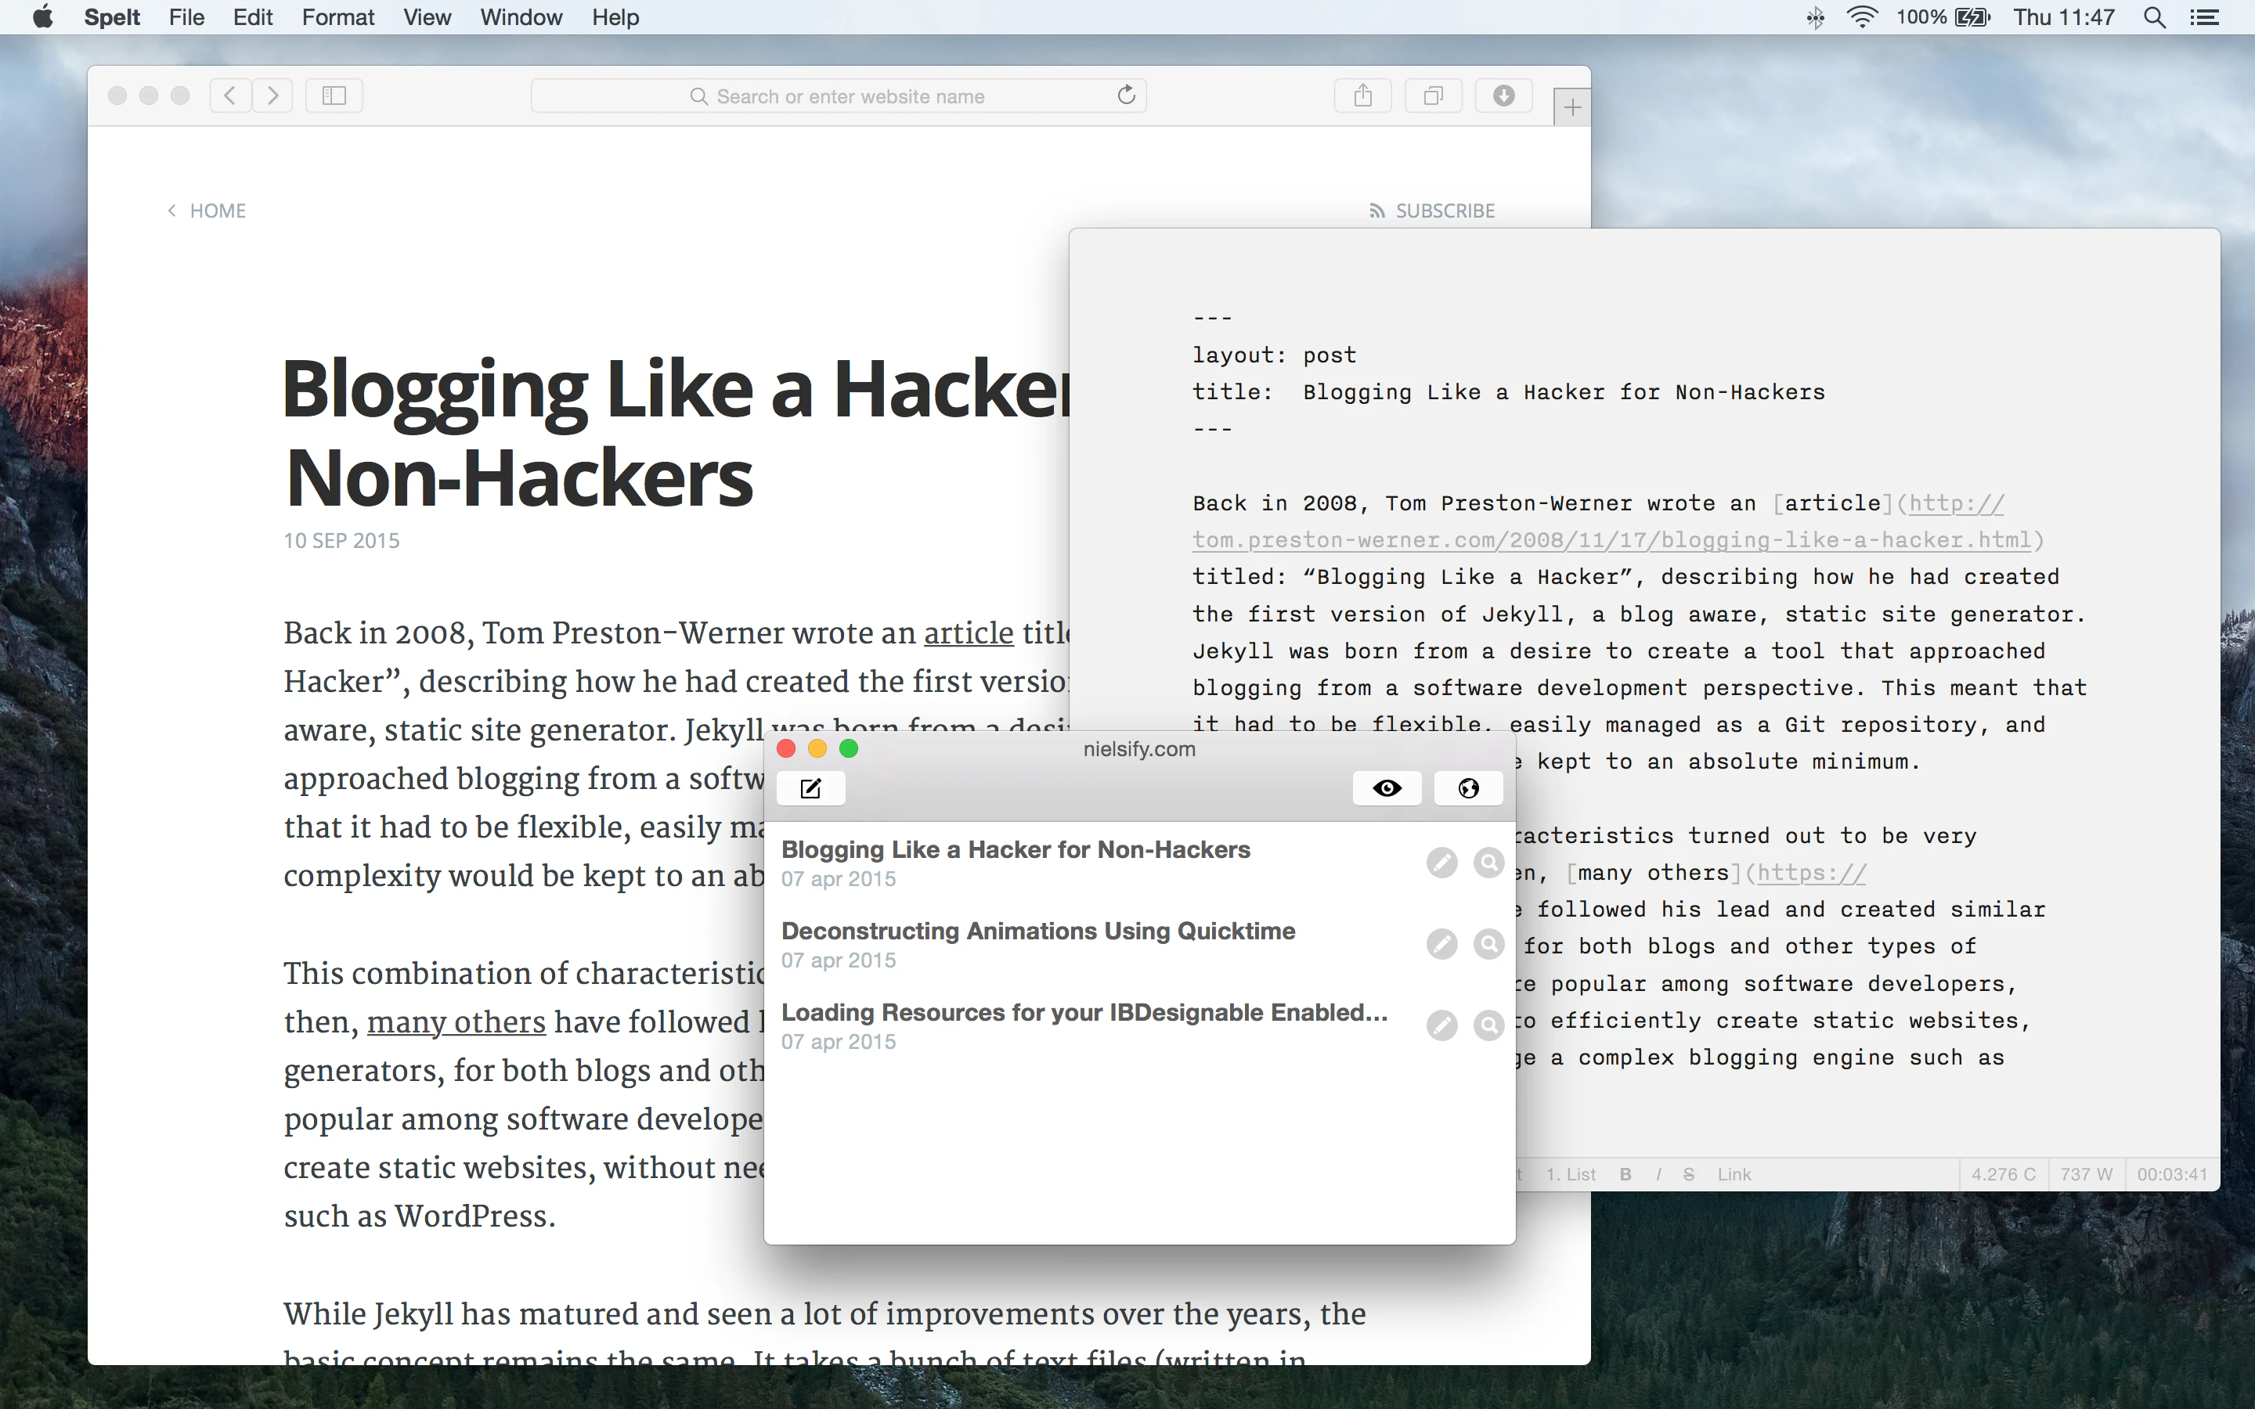Click the new post compose icon

pyautogui.click(x=810, y=788)
